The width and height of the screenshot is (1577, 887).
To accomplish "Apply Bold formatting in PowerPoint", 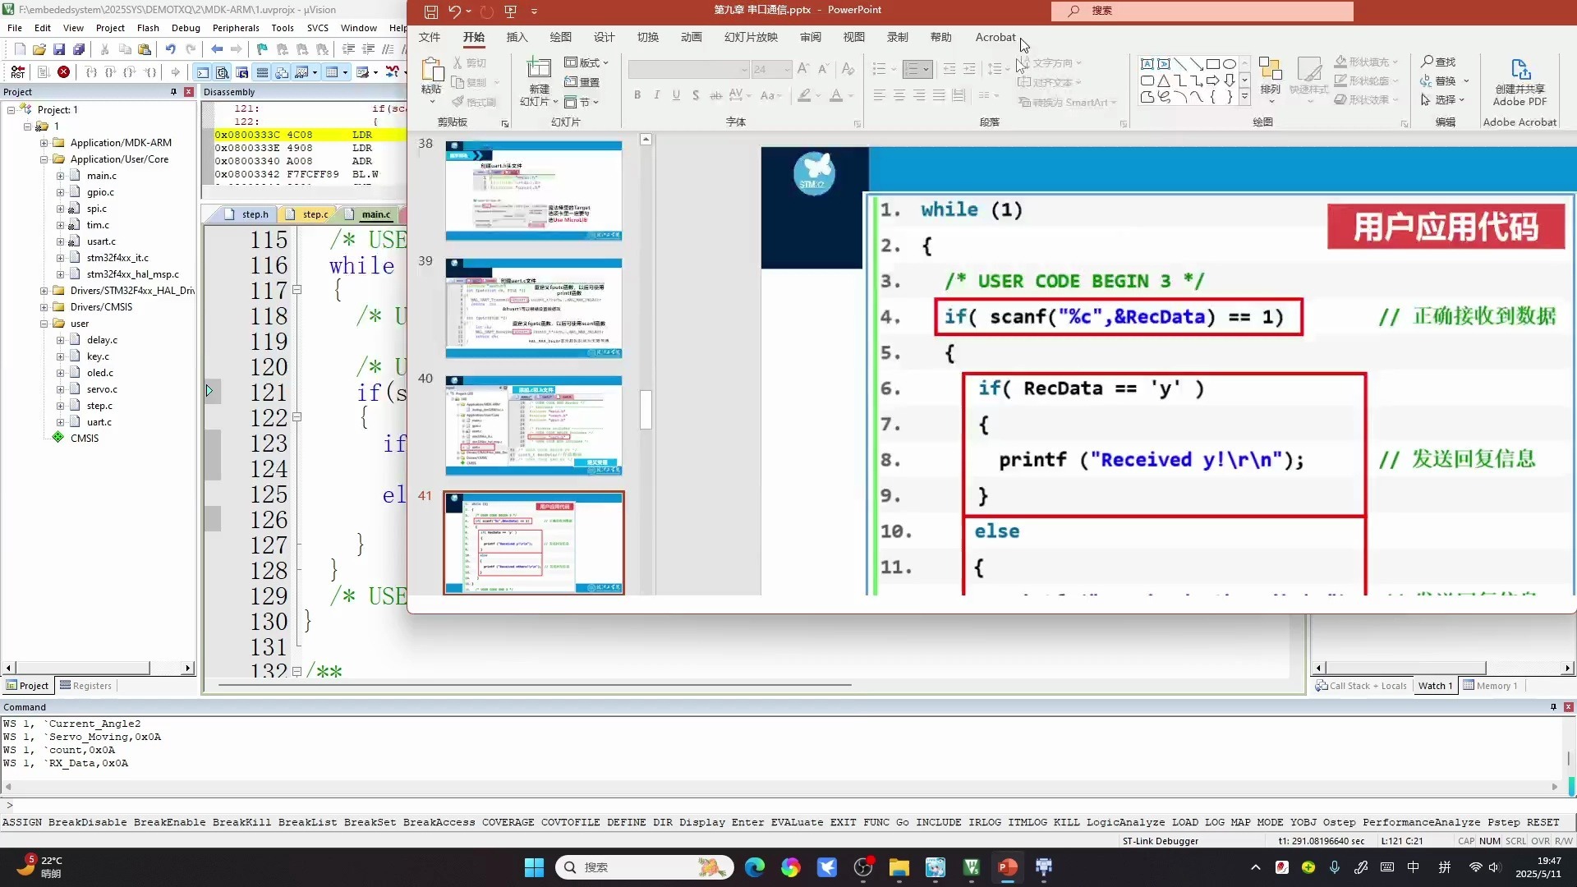I will point(637,95).
